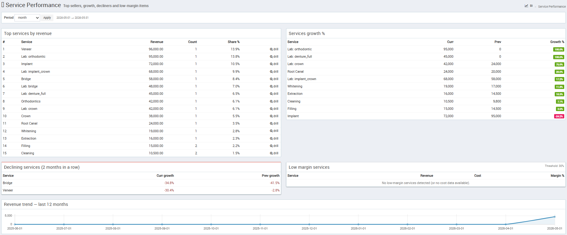The width and height of the screenshot is (567, 235).
Task: Click the 13.8% share for Lab: orthodontic
Action: (x=235, y=56)
